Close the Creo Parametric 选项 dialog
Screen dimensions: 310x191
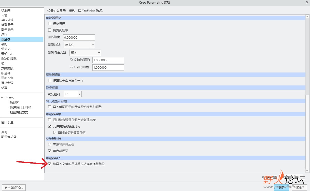point(307,2)
